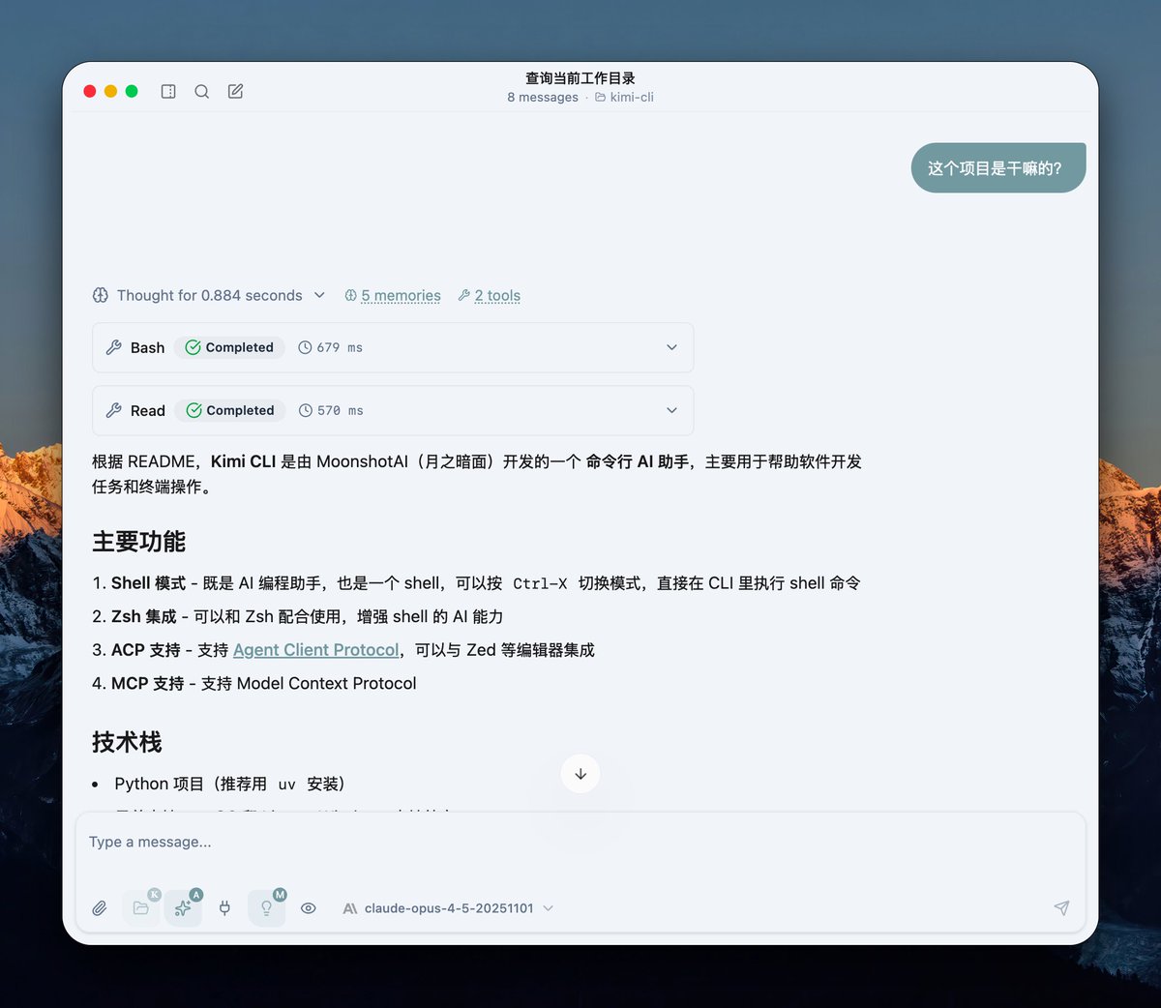Click the 679 ms duration in Bash row
Image resolution: width=1161 pixels, height=1008 pixels.
click(x=330, y=347)
